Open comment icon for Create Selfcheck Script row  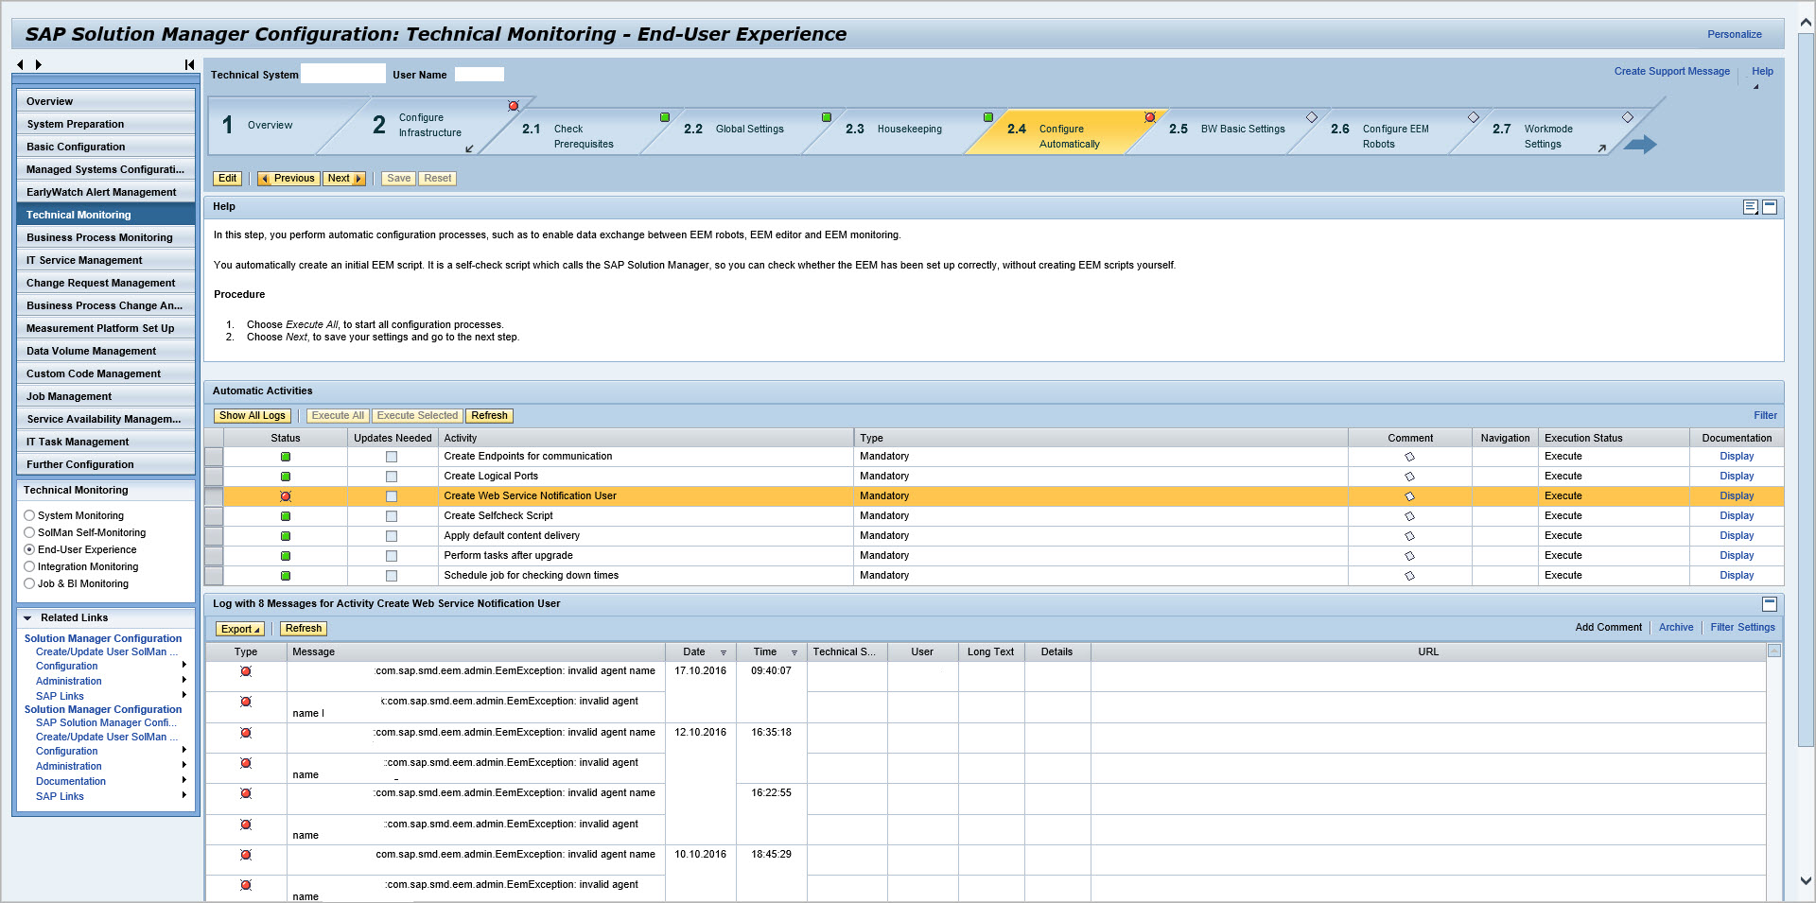coord(1409,516)
